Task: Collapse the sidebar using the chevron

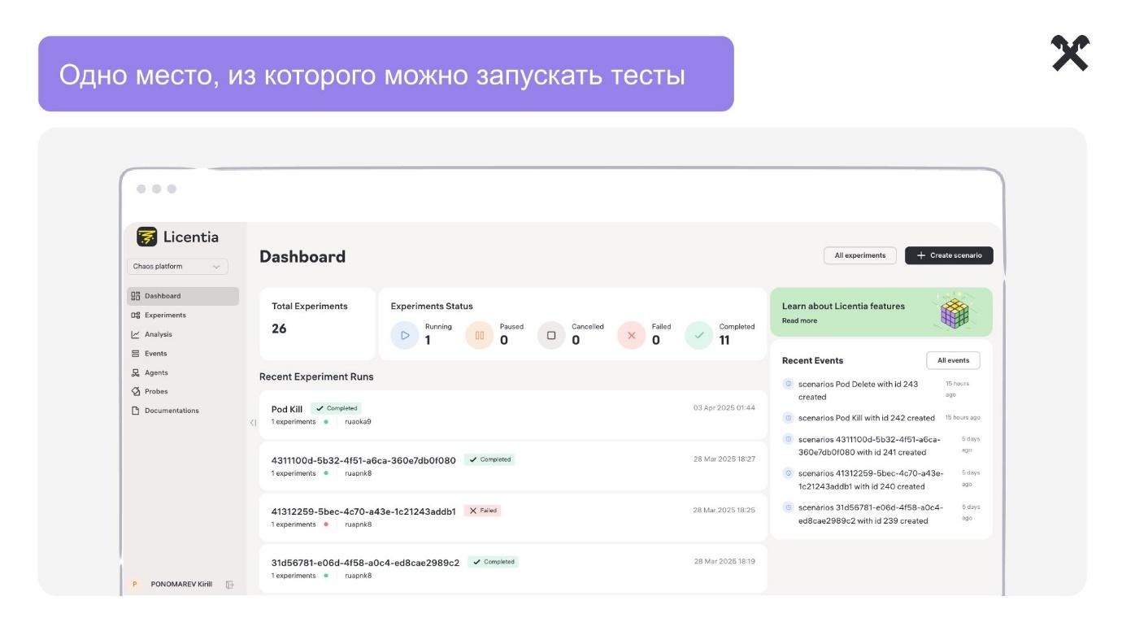Action: pyautogui.click(x=254, y=424)
